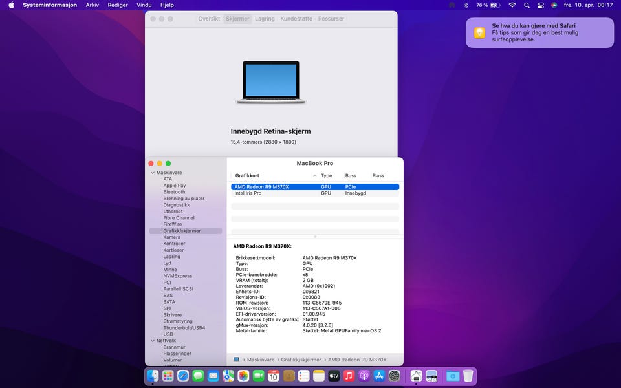621x388 pixels.
Task: Open Podcasts app in dock
Action: (364, 375)
